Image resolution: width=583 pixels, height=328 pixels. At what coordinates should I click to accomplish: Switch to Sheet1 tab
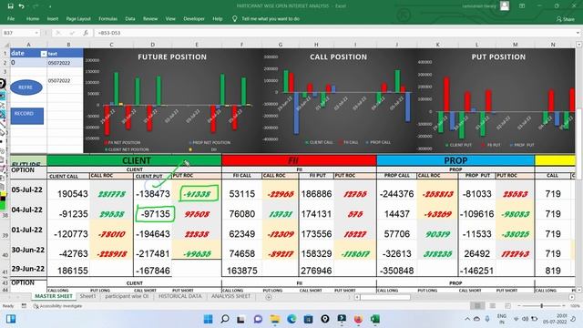tap(87, 296)
